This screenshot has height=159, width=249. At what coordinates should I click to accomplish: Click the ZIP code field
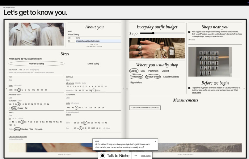pyautogui.click(x=215, y=42)
